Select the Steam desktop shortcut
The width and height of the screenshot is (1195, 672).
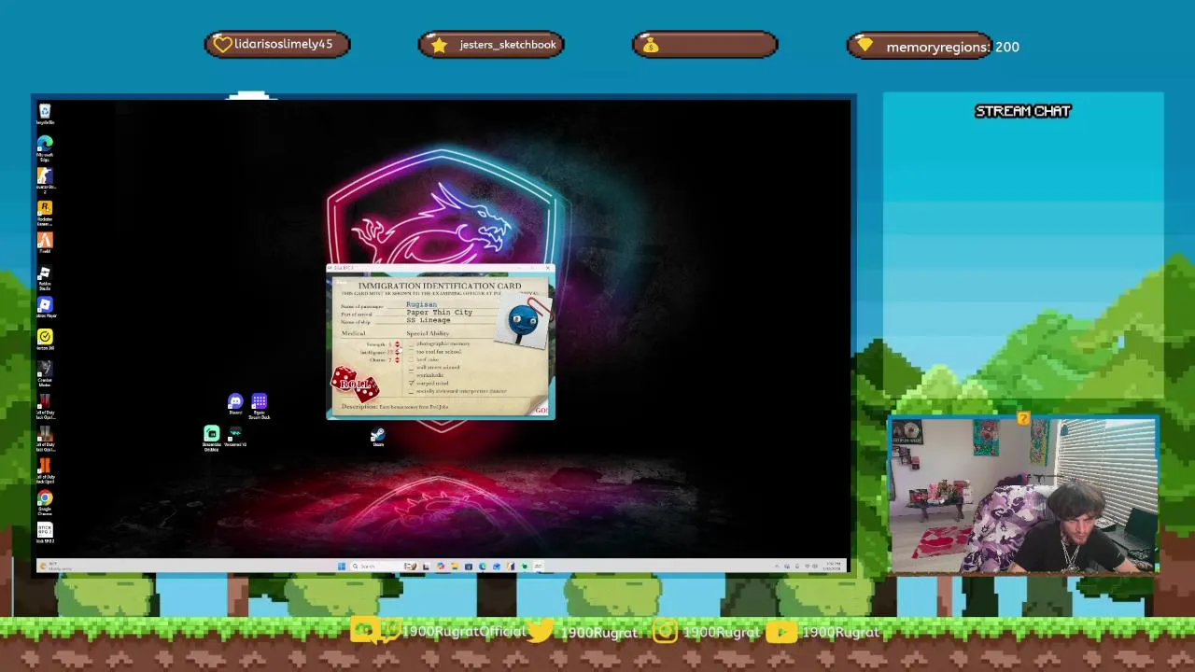pos(377,437)
